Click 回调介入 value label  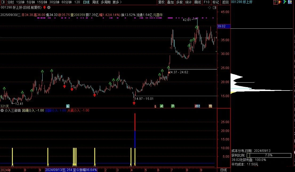(x=33, y=110)
